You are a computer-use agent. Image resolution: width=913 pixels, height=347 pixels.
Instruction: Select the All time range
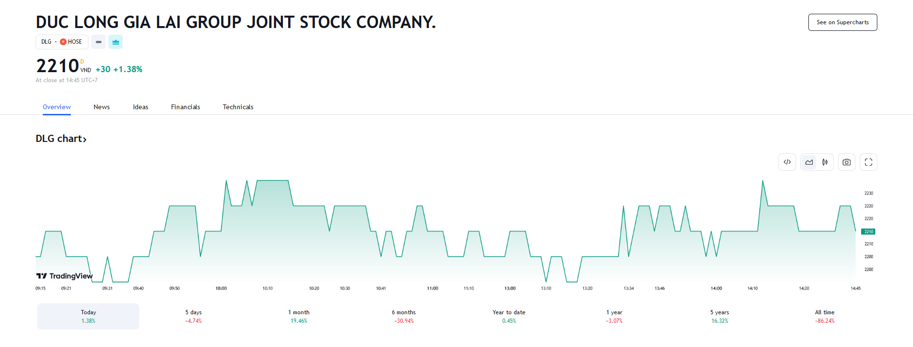point(825,316)
